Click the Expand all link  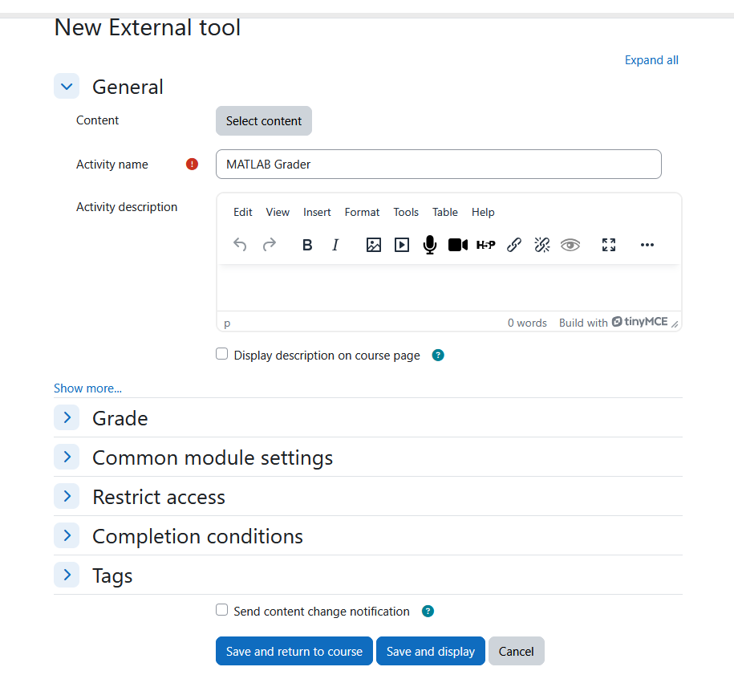651,60
